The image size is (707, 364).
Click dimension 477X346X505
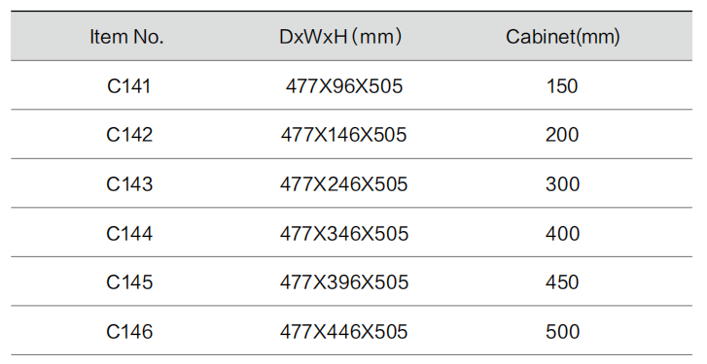(x=344, y=234)
